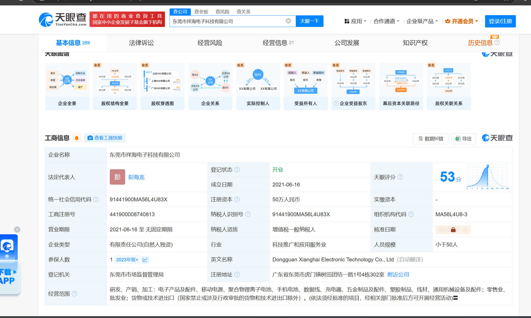Open the 幕后资本关联路径 graph thumbnail
This screenshot has height=318, width=531.
pos(401,86)
